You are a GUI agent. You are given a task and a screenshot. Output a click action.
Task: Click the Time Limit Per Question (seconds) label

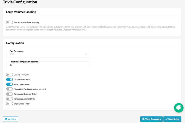pos(24,62)
